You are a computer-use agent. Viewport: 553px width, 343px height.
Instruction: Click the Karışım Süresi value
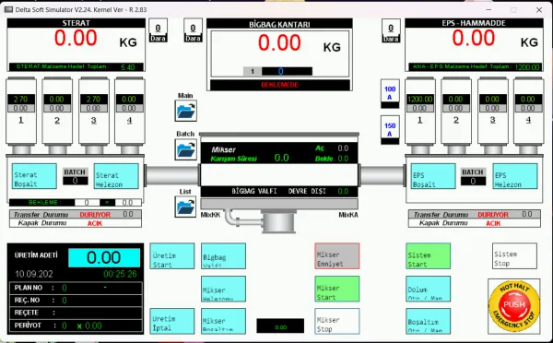point(281,158)
